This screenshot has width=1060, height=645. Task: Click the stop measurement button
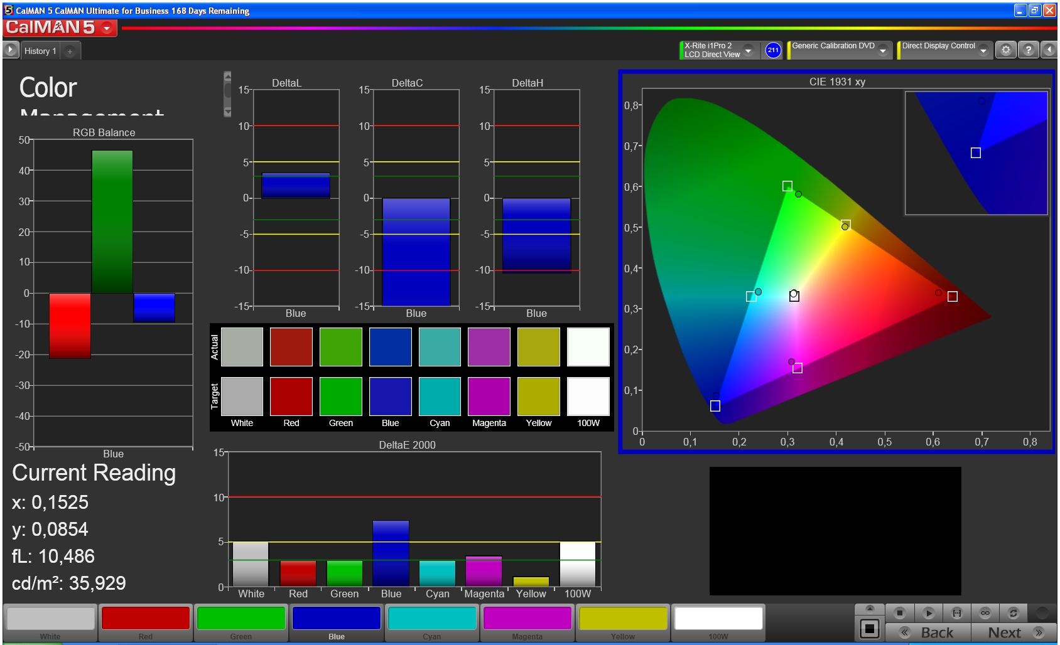point(900,613)
